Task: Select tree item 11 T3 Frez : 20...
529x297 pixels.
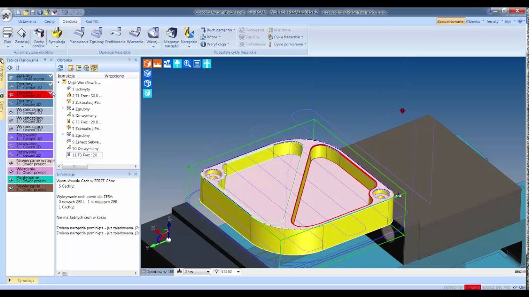Action: point(84,155)
